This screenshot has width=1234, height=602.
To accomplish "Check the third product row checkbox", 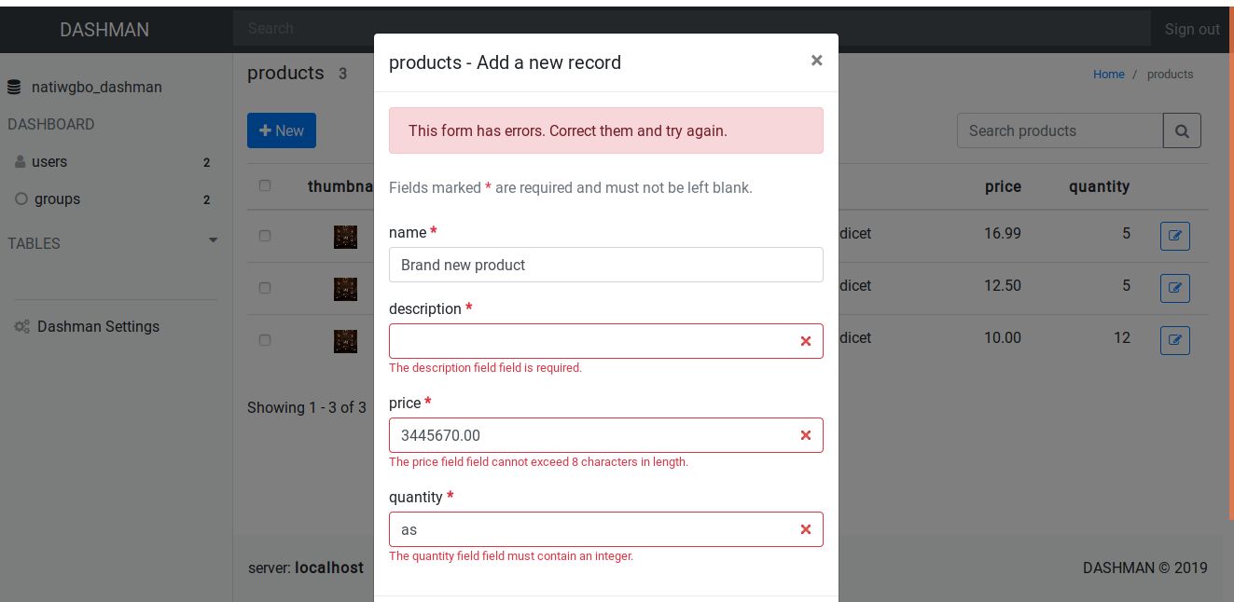I will (265, 340).
